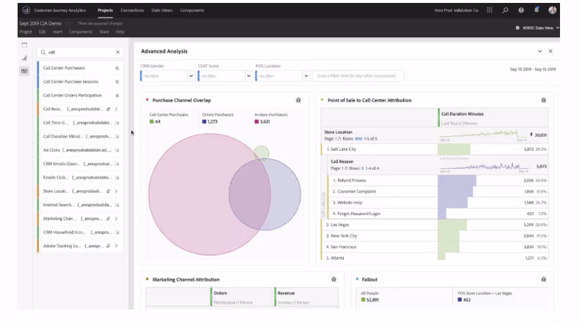
Task: Open the Components menu in project bar
Action: (81, 32)
